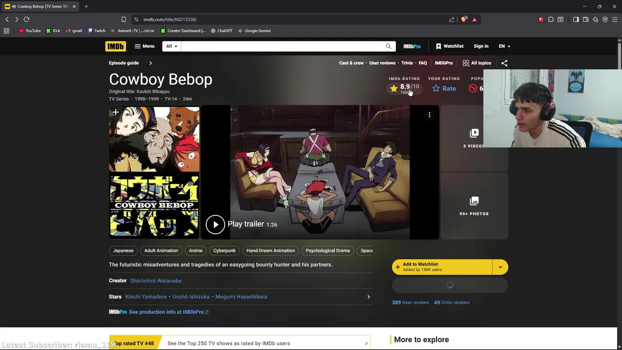The width and height of the screenshot is (622, 350).
Task: Expand the Stars row chevron
Action: click(368, 297)
